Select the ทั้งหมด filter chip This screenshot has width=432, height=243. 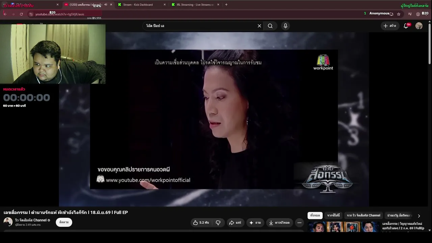[x=315, y=215]
